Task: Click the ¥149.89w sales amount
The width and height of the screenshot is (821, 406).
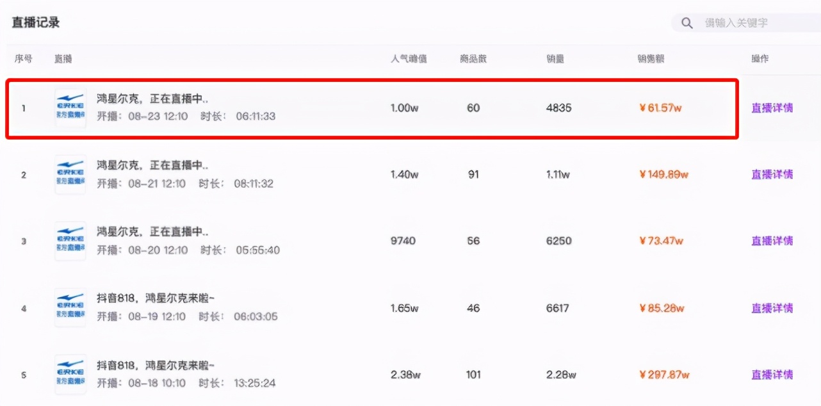Action: (663, 174)
